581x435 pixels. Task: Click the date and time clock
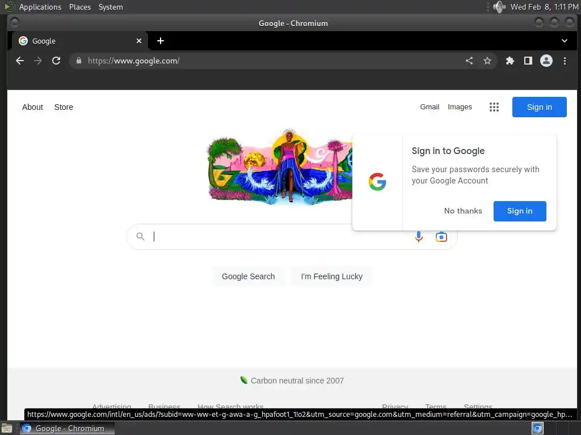(544, 7)
